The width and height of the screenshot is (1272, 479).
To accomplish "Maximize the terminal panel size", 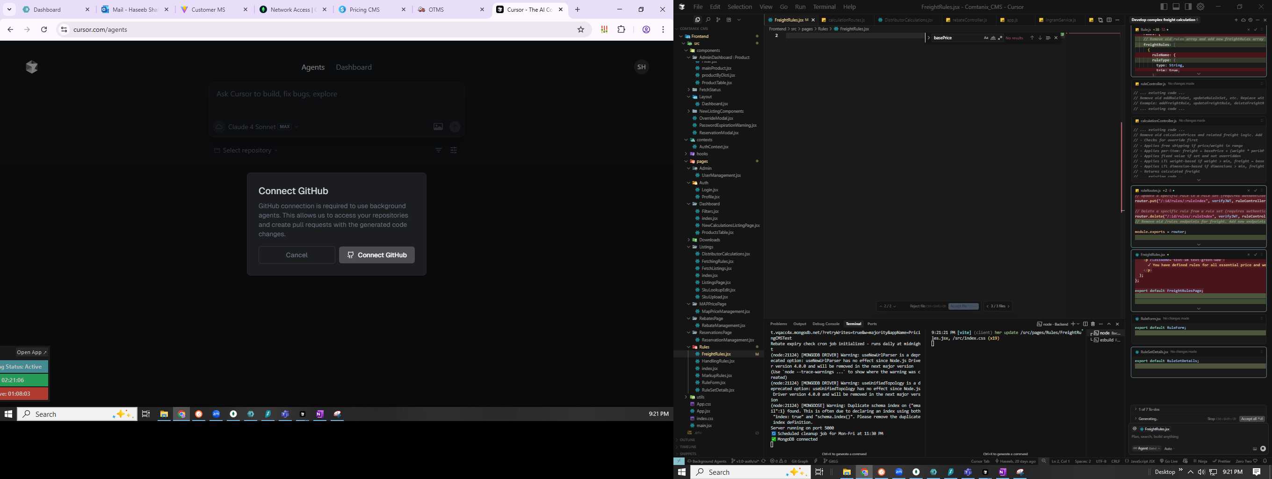I will point(1109,324).
